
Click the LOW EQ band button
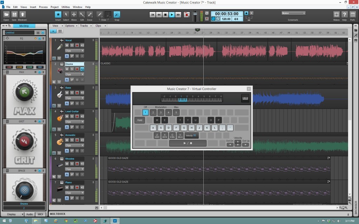click(x=9, y=67)
